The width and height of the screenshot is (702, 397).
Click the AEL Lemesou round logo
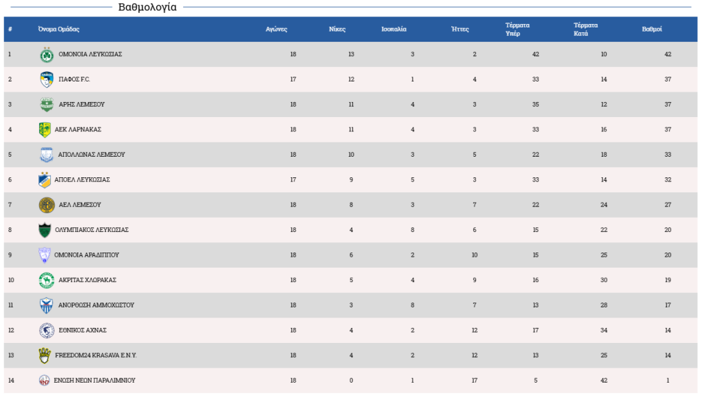tap(47, 205)
